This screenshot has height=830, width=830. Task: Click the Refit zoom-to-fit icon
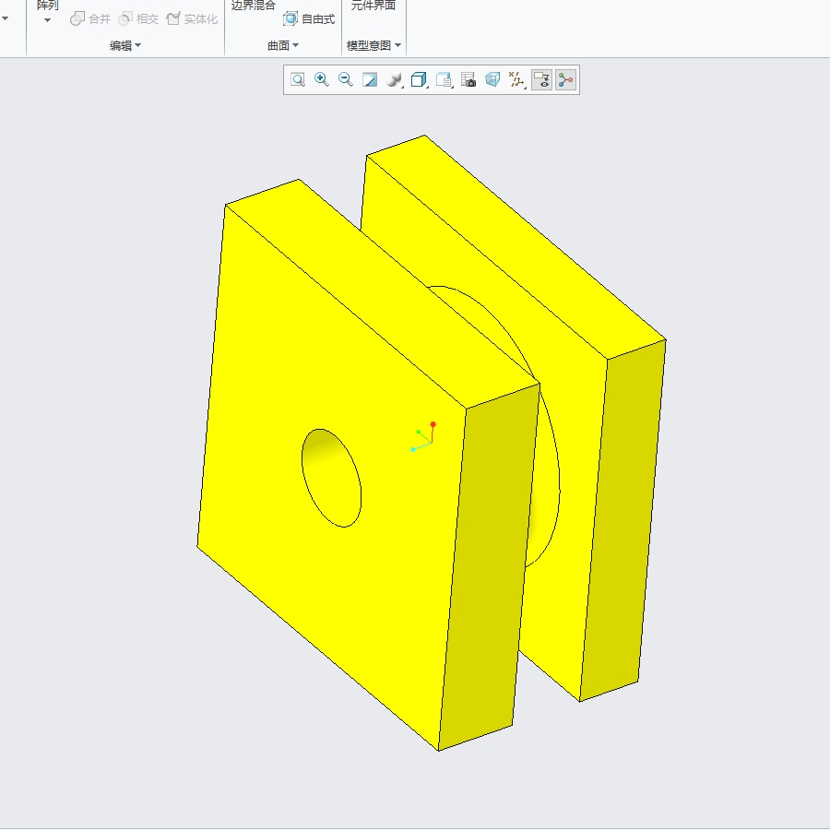click(x=298, y=80)
